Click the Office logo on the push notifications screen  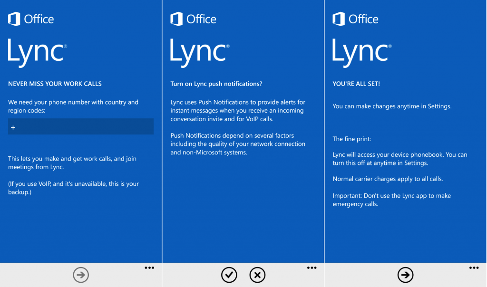[193, 19]
